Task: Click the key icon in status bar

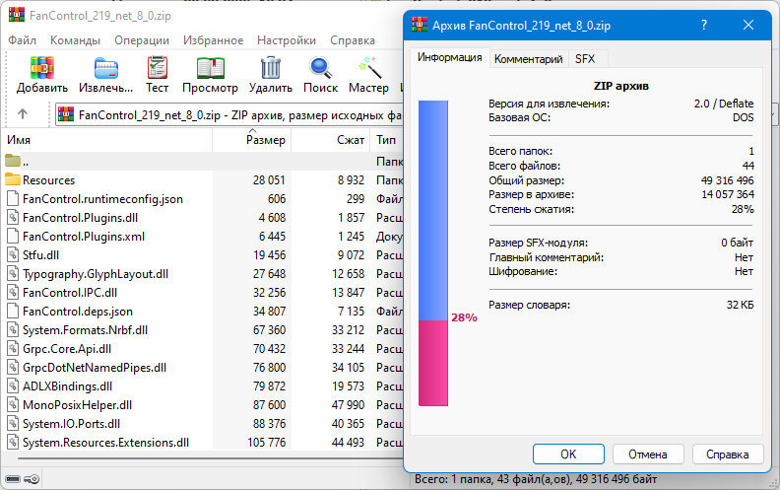Action: [x=32, y=479]
